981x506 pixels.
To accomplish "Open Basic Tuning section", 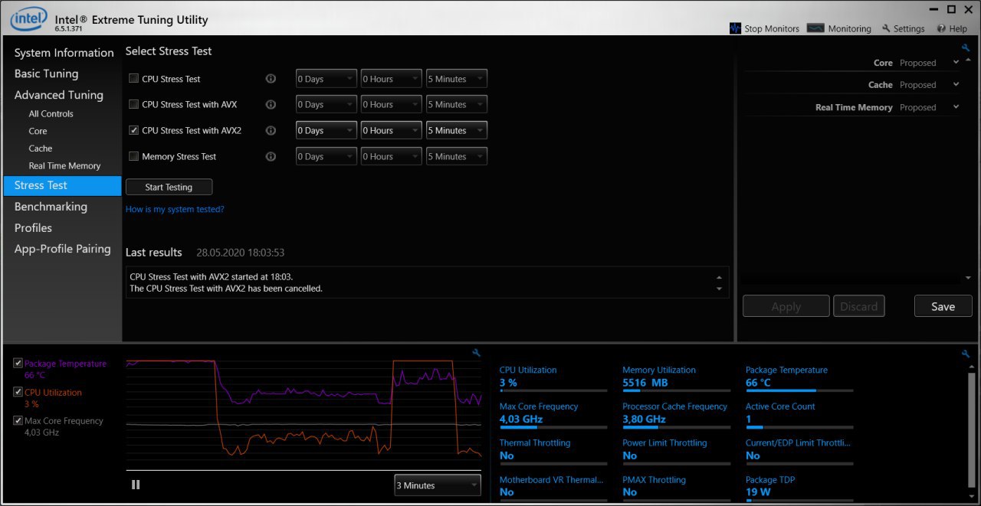I will [x=46, y=73].
